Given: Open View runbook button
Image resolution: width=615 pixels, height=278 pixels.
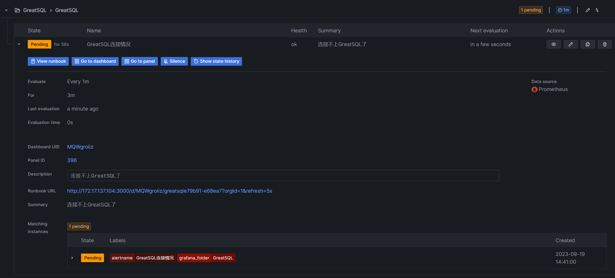Looking at the screenshot, I should 48,61.
